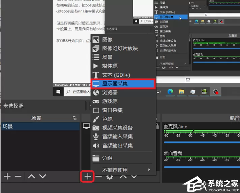The width and height of the screenshot is (240, 193).
Task: Open source properties gear icon
Action: coord(110,177)
